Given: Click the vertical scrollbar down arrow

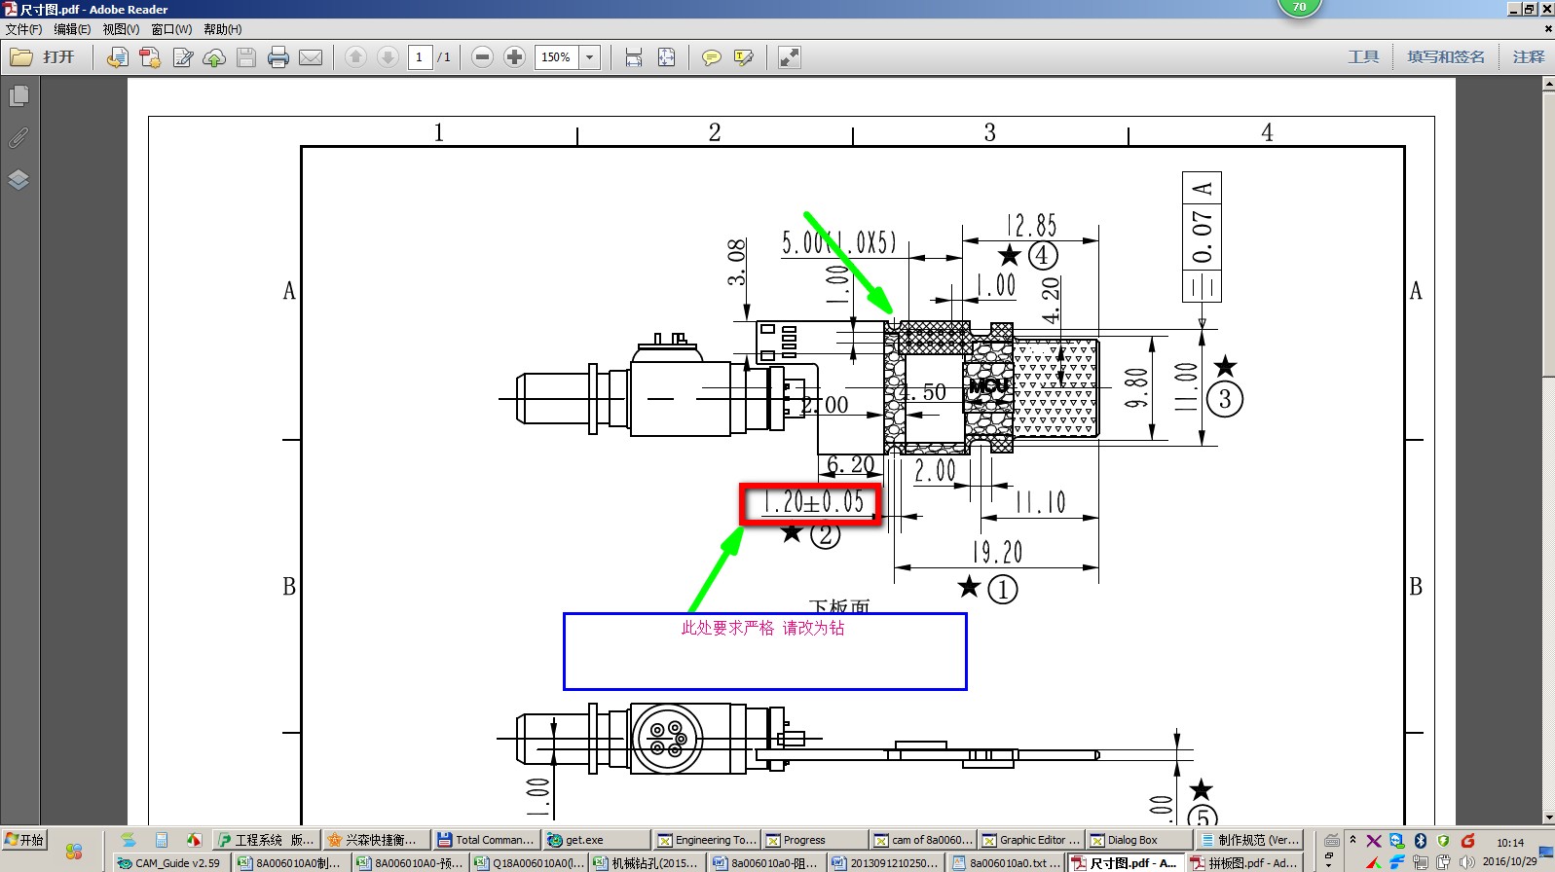Looking at the screenshot, I should [1548, 817].
